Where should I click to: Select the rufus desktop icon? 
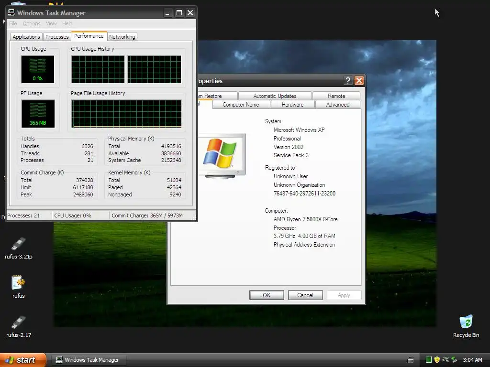(x=19, y=287)
